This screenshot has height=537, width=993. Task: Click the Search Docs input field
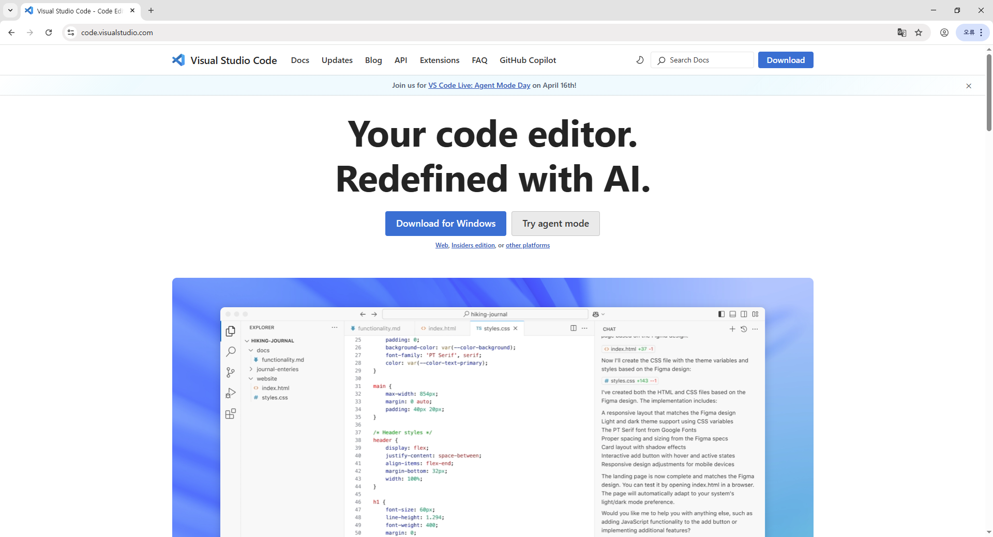[702, 60]
